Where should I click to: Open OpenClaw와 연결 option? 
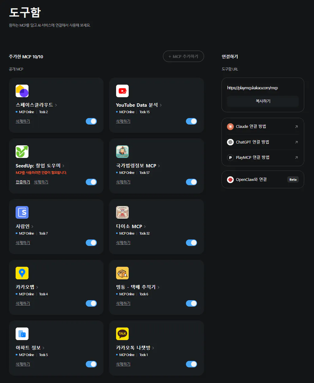point(263,179)
